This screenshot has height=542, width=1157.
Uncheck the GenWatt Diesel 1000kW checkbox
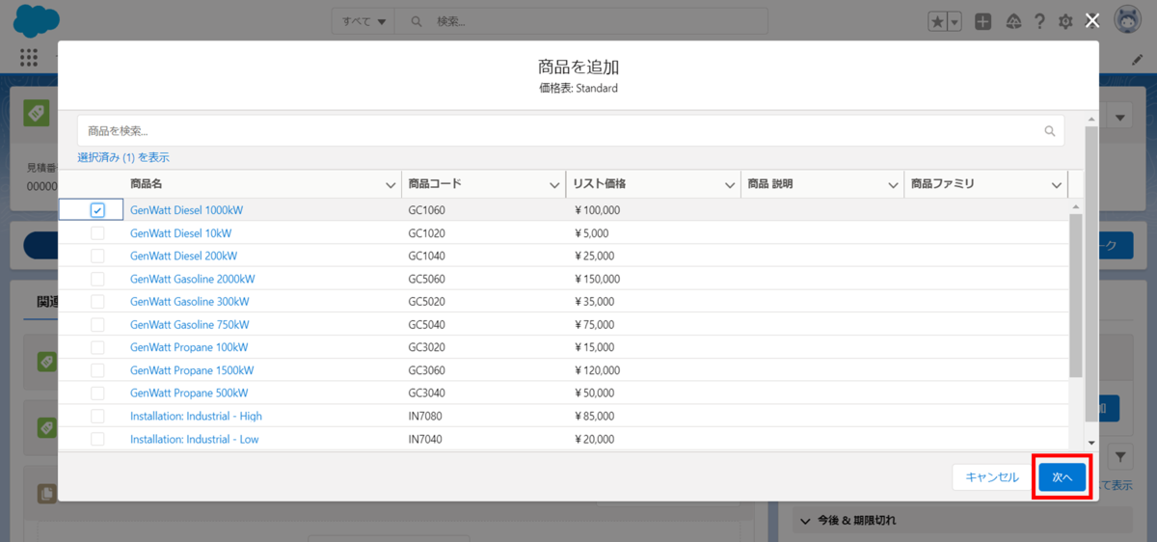(x=97, y=210)
